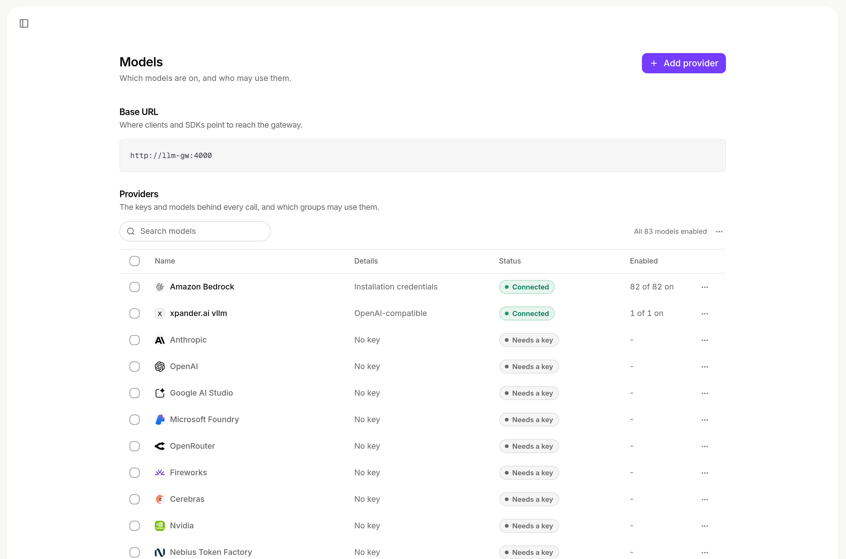Click the base URL http://llm-gw:4000 box
Viewport: 846px width, 559px height.
422,155
